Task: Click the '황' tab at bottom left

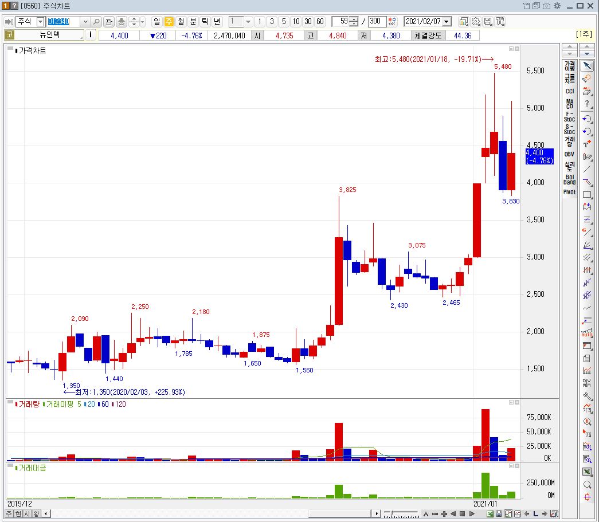Action: (x=36, y=514)
